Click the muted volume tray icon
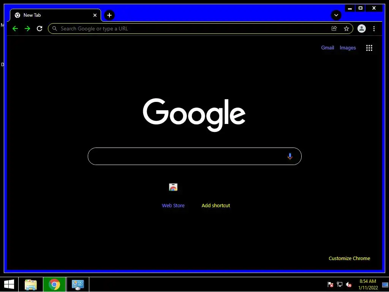Viewport: 389px width, 292px height. click(349, 284)
